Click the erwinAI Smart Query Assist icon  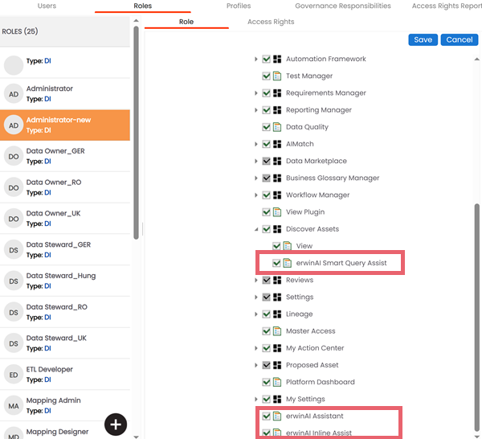point(287,263)
